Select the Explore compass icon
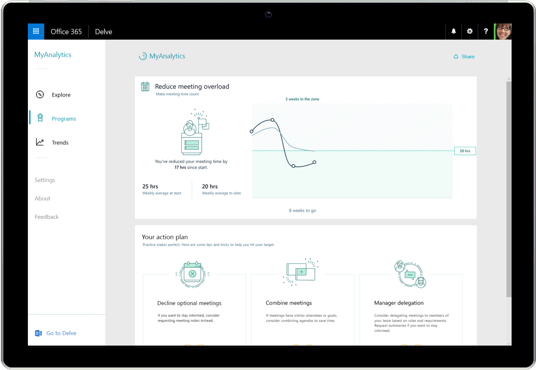This screenshot has height=370, width=536. coord(40,95)
